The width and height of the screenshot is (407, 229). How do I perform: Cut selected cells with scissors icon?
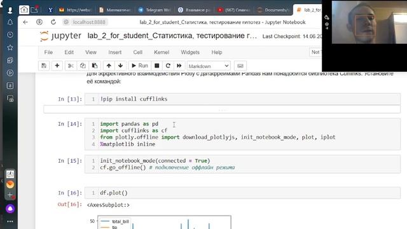point(71,66)
